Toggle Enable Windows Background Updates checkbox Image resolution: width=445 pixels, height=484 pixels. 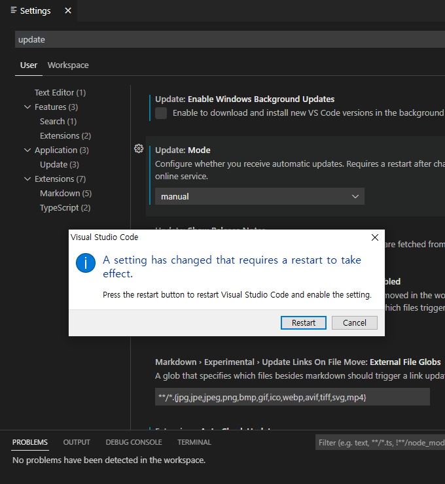(161, 113)
